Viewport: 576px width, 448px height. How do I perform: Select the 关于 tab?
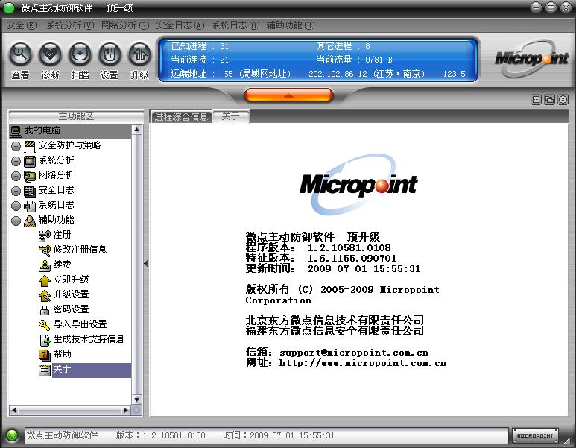pos(231,116)
